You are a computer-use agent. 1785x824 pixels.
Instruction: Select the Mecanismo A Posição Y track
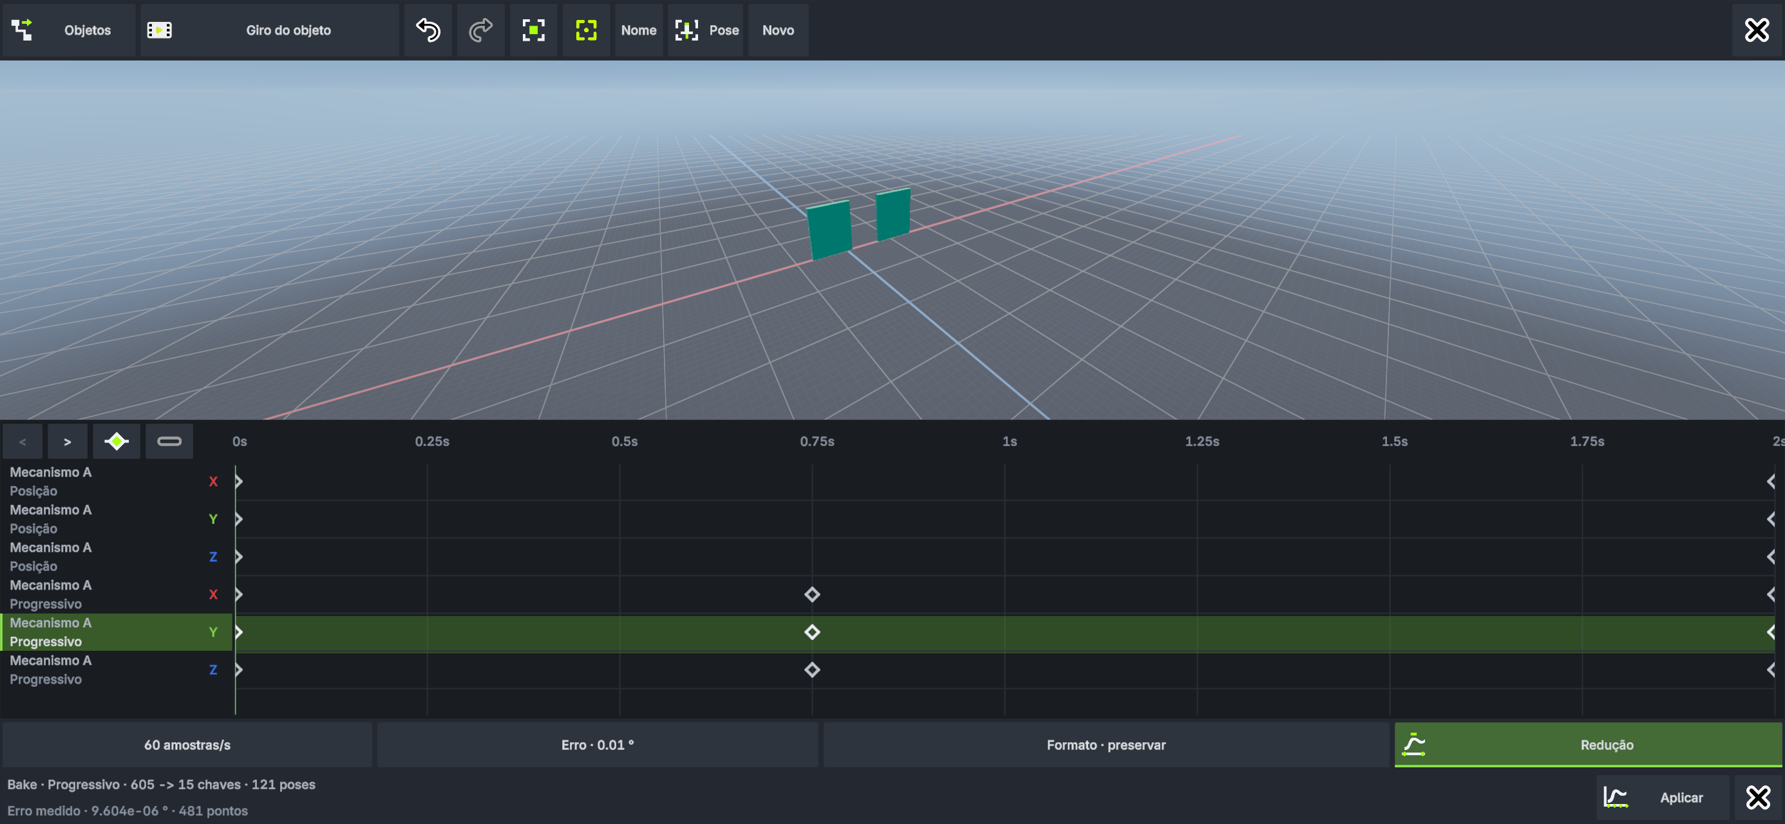point(117,519)
